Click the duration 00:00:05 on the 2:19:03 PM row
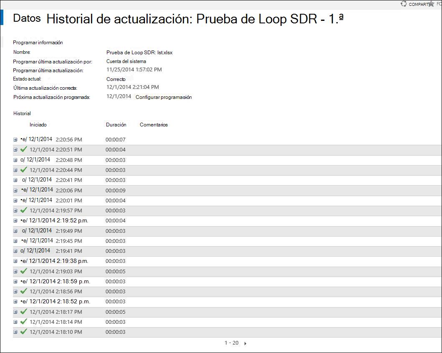 click(x=116, y=272)
